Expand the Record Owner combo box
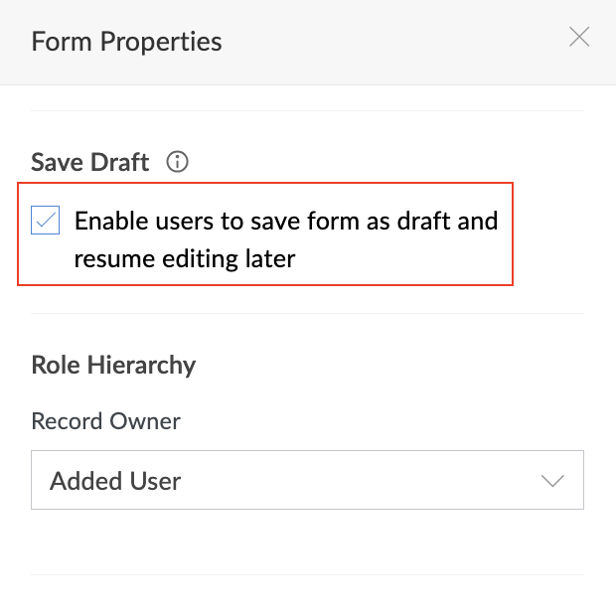 coord(307,480)
